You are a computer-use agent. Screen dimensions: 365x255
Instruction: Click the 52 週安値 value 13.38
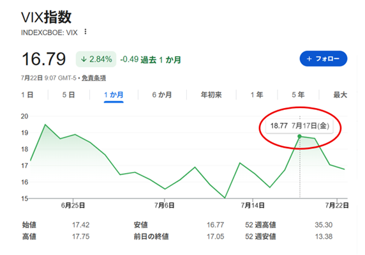pos(324,236)
